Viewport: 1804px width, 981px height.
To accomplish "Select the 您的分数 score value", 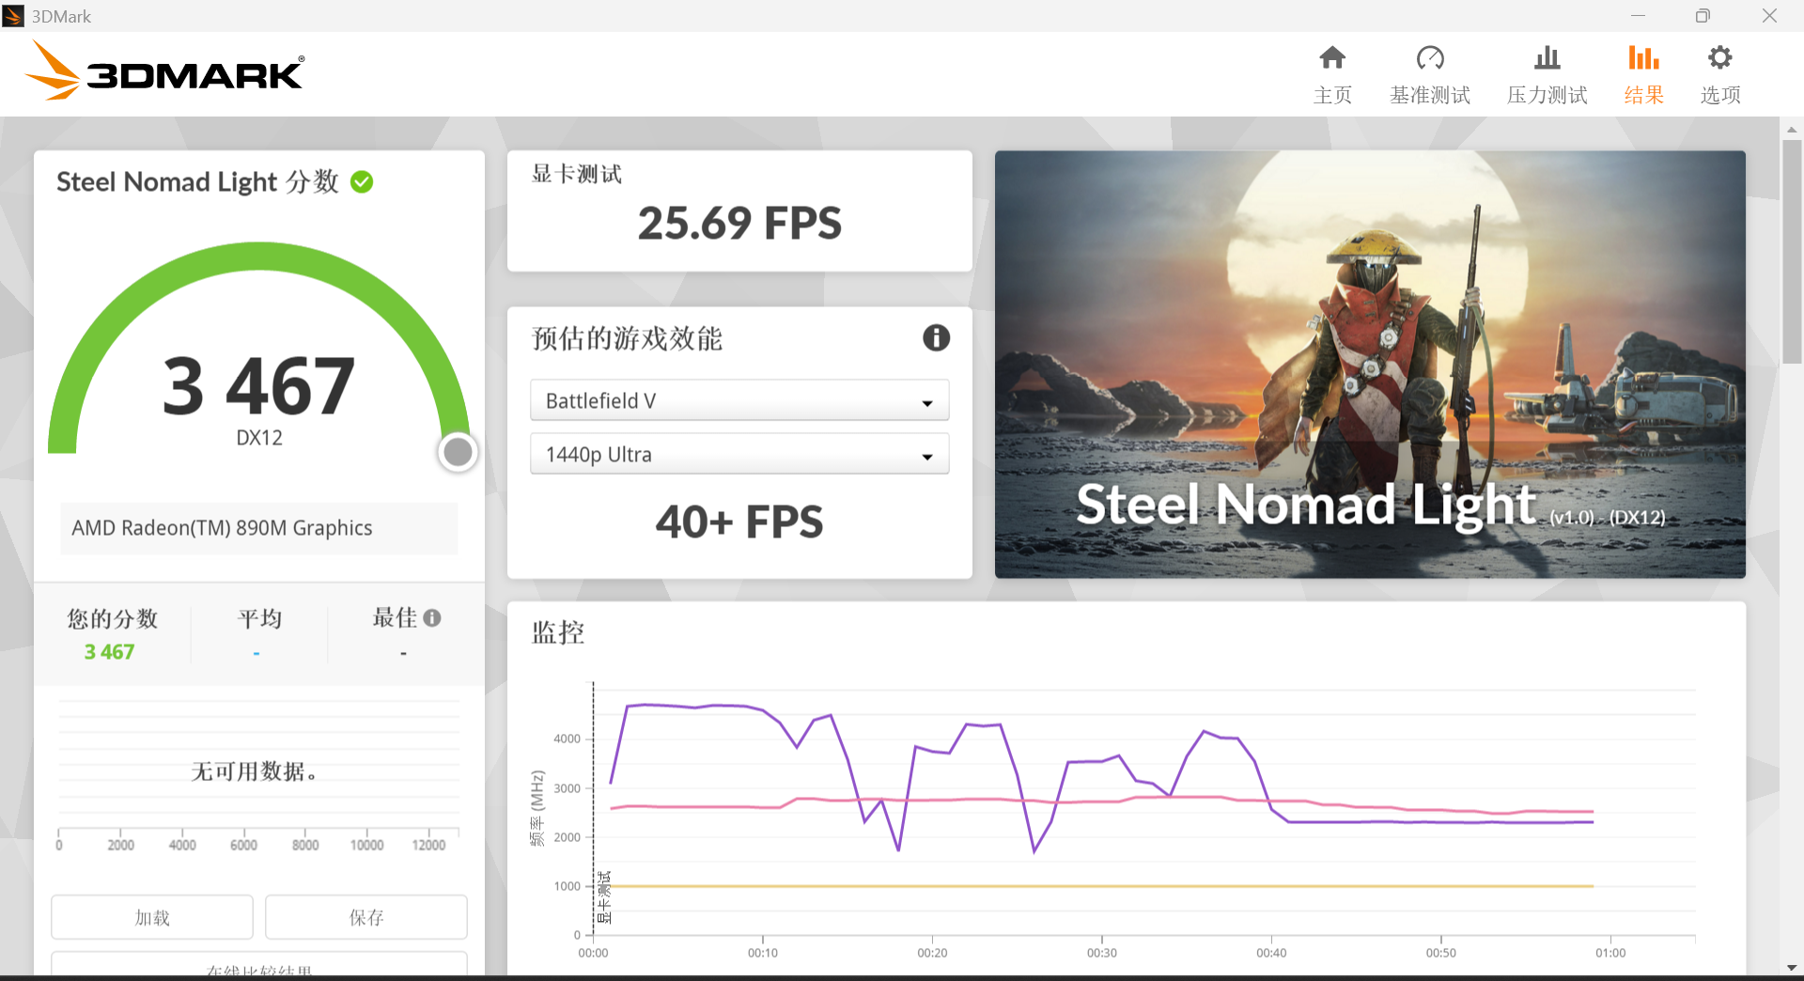I will 110,651.
